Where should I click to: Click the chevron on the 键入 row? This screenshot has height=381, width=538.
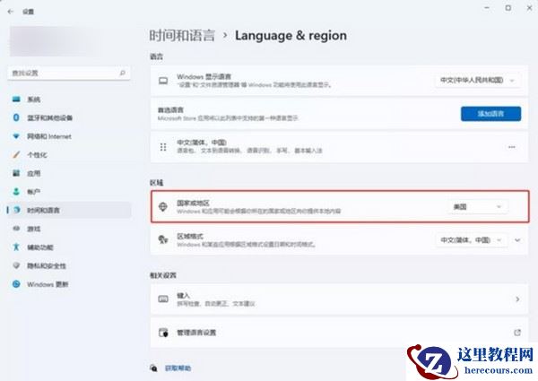pyautogui.click(x=517, y=299)
